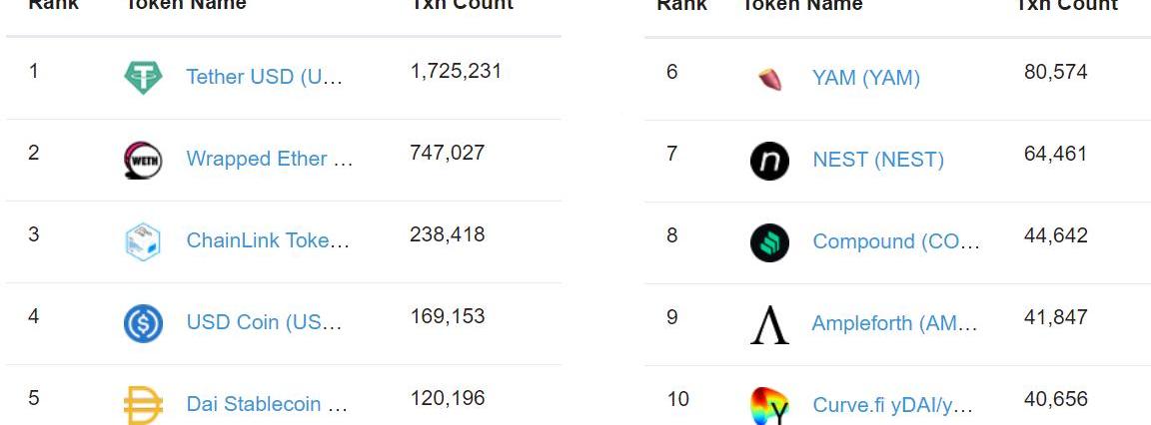Click the Wrapped Ether WETH icon
1151x425 pixels.
(143, 160)
